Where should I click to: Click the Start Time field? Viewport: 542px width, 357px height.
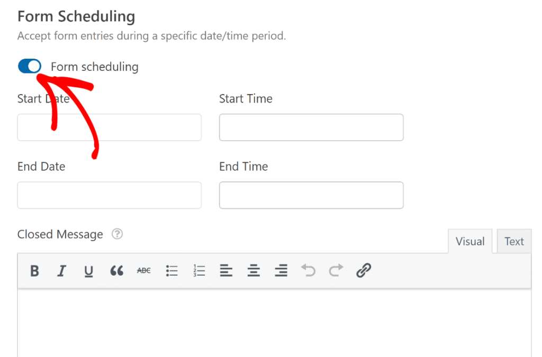tap(311, 127)
